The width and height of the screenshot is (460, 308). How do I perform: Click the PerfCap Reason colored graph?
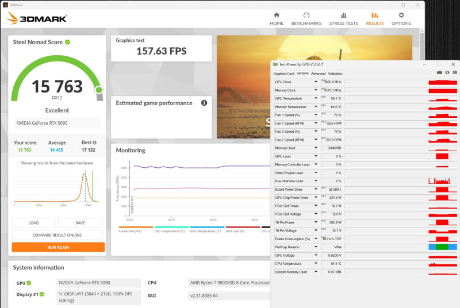pyautogui.click(x=443, y=247)
